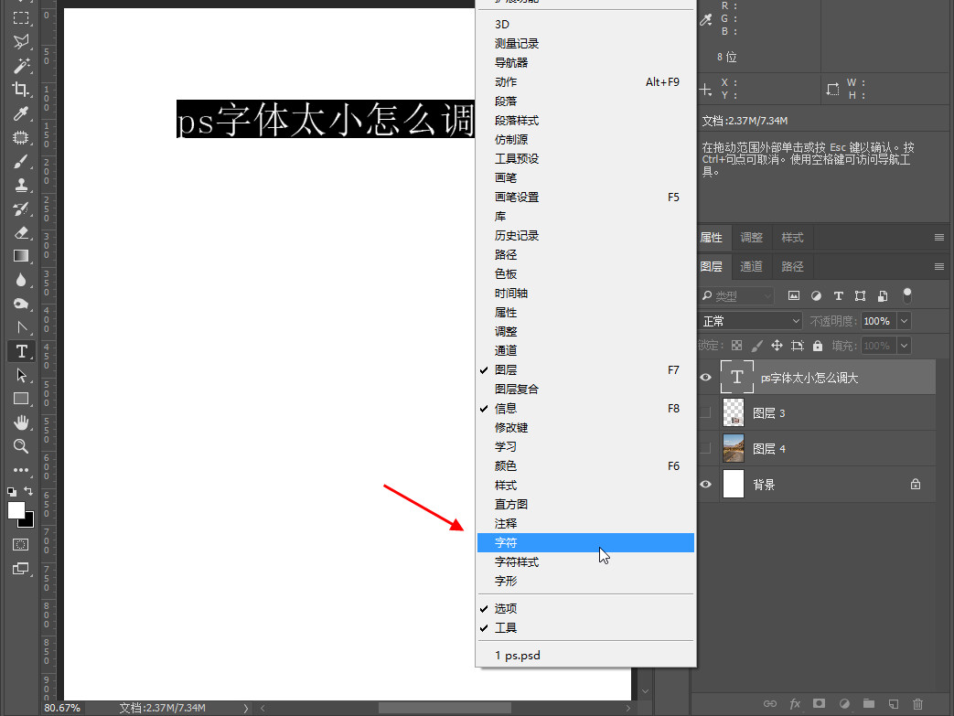Select the Eyedropper tool in toolbar
954x716 pixels.
[x=21, y=113]
